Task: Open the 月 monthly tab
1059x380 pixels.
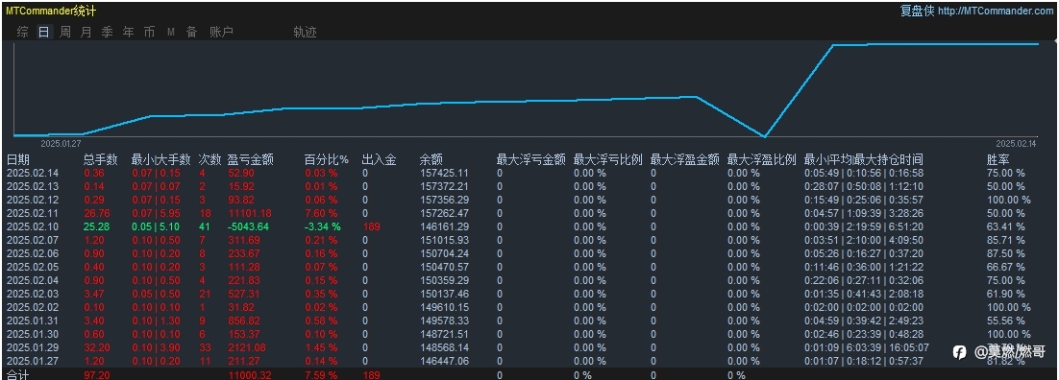Action: 86,32
